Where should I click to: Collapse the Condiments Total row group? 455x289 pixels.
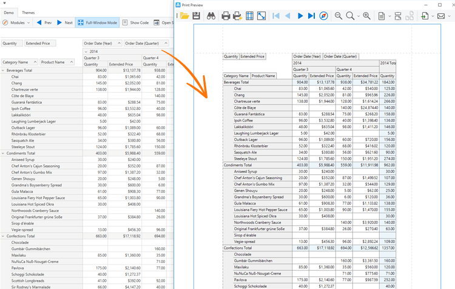click(3, 153)
